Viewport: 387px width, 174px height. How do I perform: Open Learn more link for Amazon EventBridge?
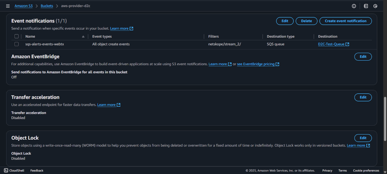tap(220, 64)
